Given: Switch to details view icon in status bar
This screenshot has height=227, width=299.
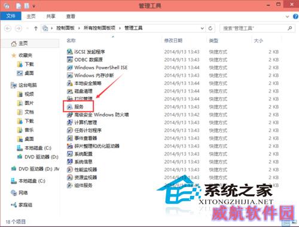Looking at the screenshot, I should coord(286,223).
